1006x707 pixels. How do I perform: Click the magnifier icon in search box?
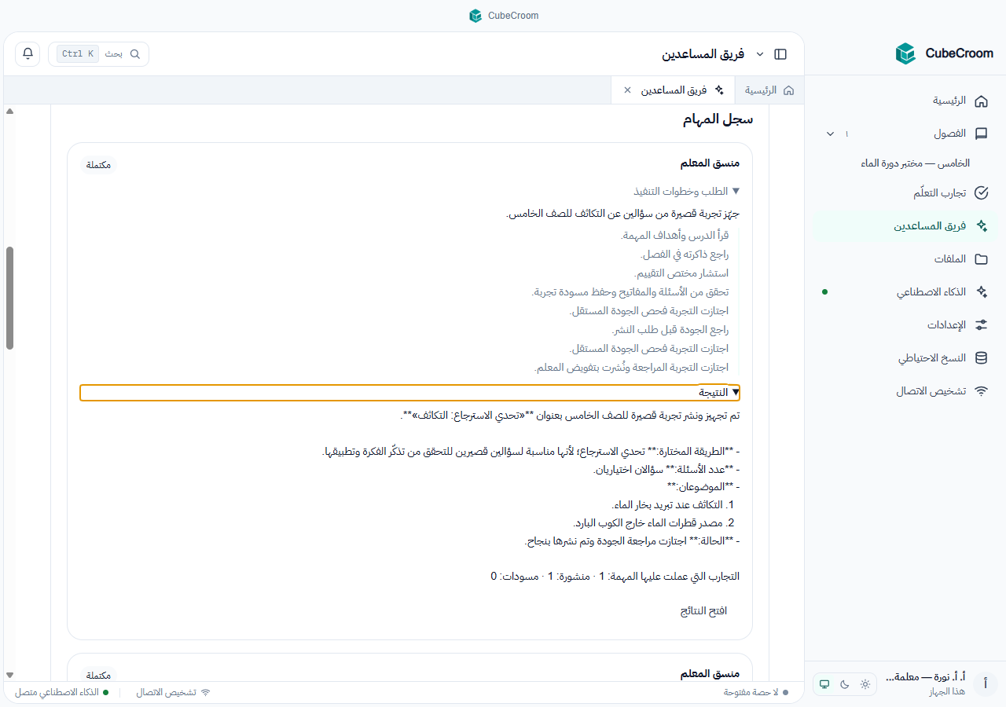pyautogui.click(x=135, y=54)
